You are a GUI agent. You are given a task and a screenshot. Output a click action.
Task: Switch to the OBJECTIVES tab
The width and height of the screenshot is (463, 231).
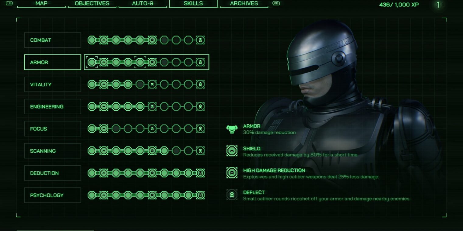point(92,4)
